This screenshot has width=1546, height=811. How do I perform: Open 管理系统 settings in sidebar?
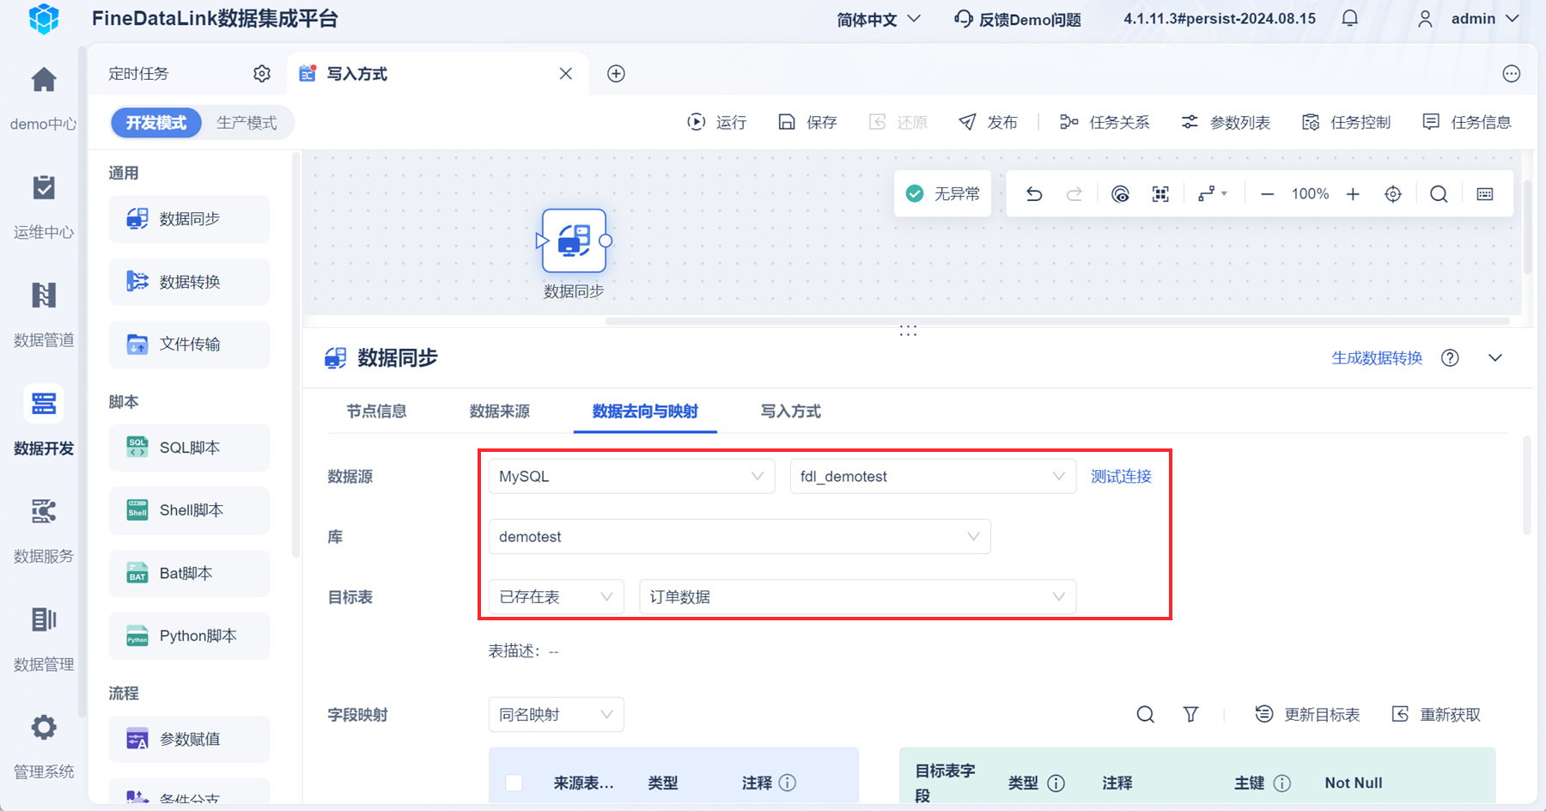coord(43,749)
